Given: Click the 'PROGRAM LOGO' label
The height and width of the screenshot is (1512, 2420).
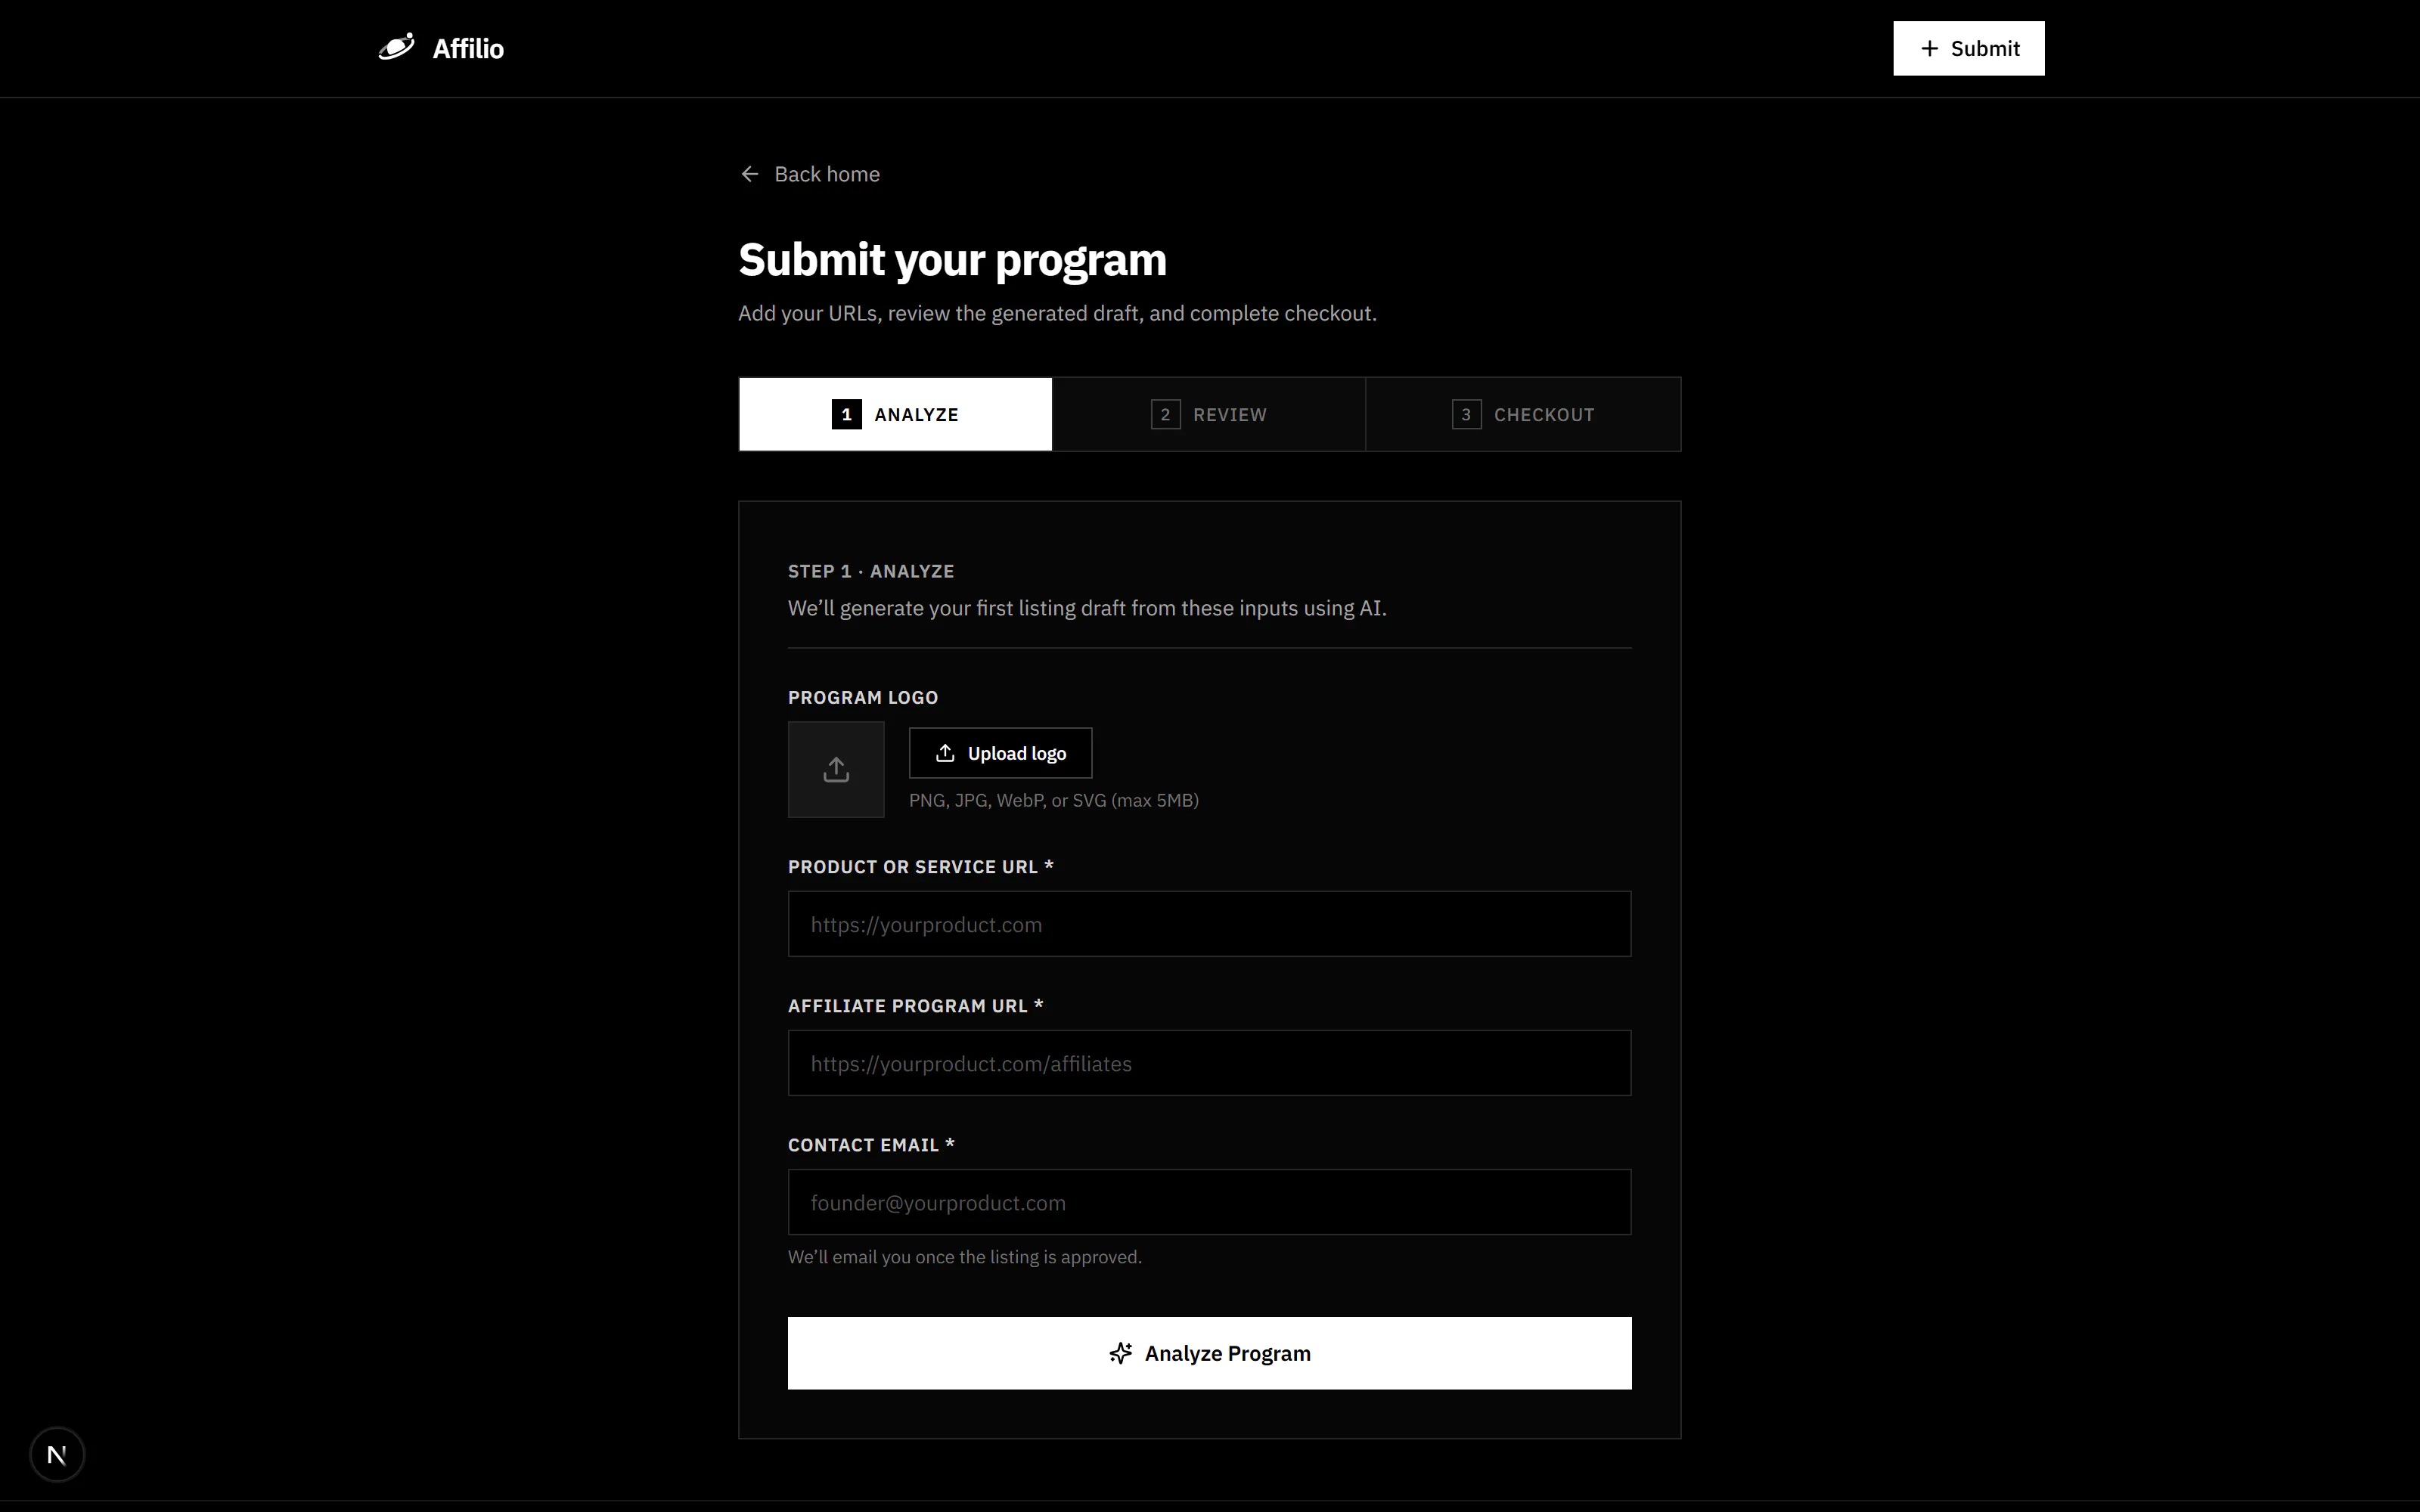Looking at the screenshot, I should 863,697.
